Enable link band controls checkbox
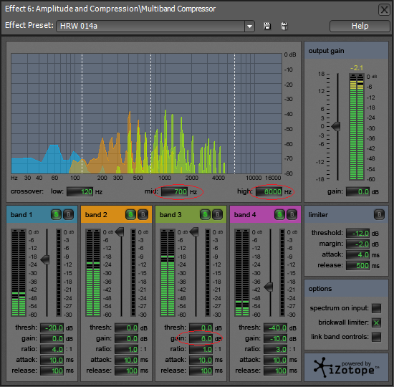The image size is (394, 387). pyautogui.click(x=376, y=337)
